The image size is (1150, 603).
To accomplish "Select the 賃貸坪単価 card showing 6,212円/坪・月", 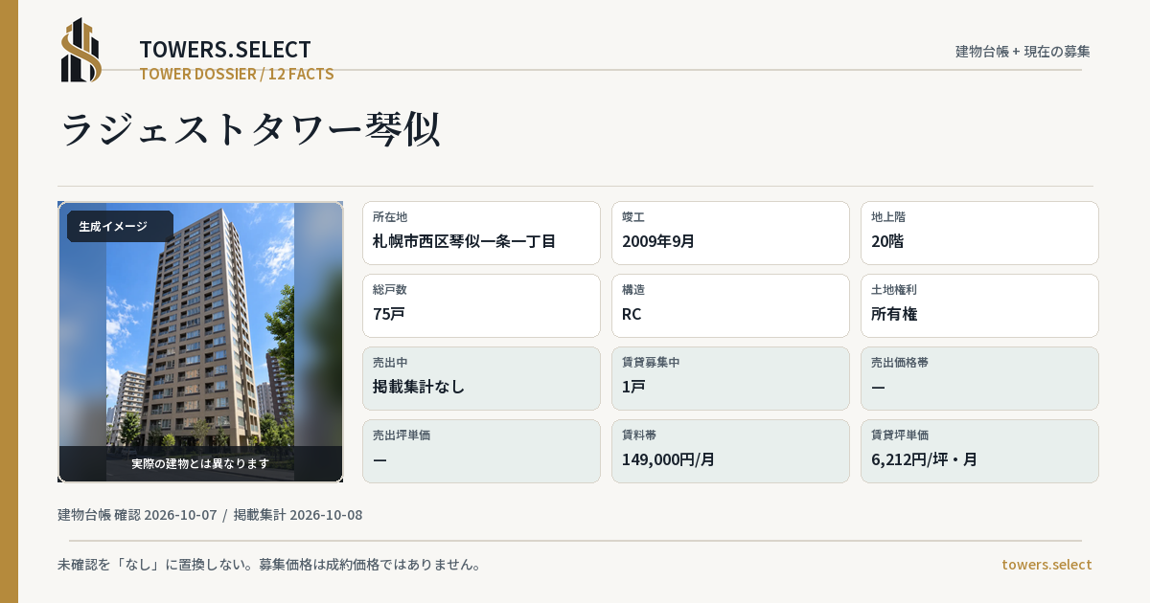I will point(979,451).
